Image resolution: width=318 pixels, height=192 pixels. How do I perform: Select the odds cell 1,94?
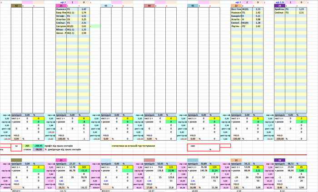(x=84, y=33)
